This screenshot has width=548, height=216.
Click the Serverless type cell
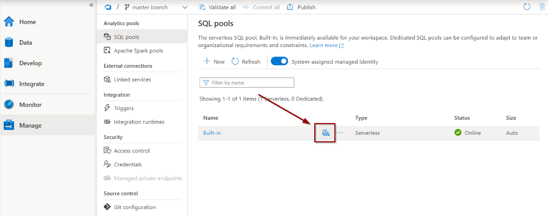click(367, 133)
